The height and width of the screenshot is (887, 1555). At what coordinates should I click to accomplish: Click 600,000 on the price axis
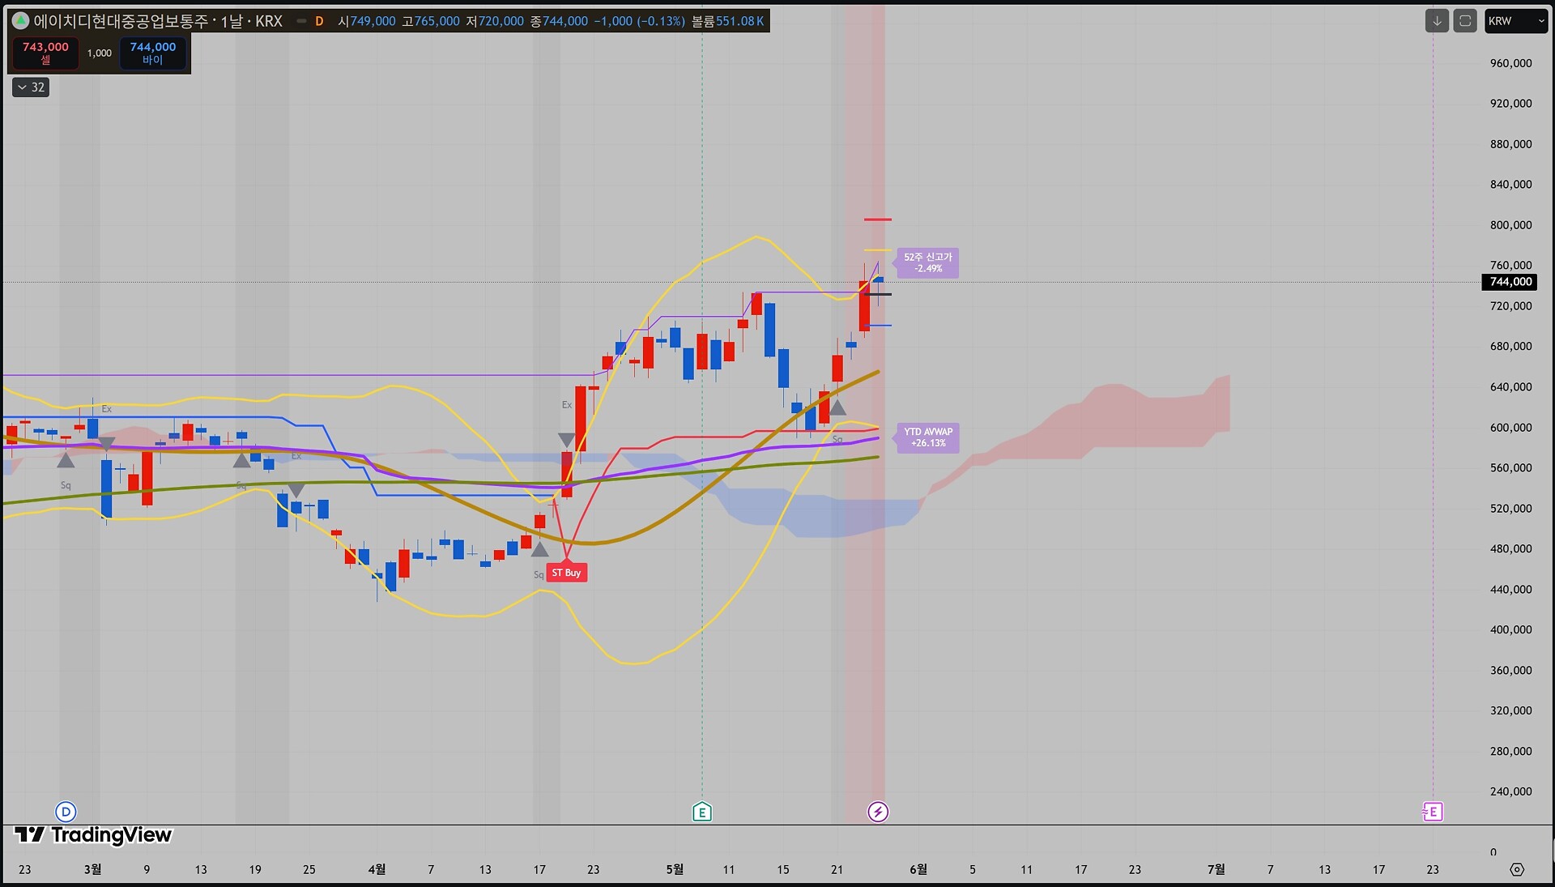(x=1510, y=428)
